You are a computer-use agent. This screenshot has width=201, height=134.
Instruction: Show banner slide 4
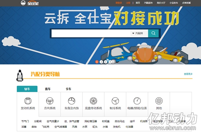[110, 62]
